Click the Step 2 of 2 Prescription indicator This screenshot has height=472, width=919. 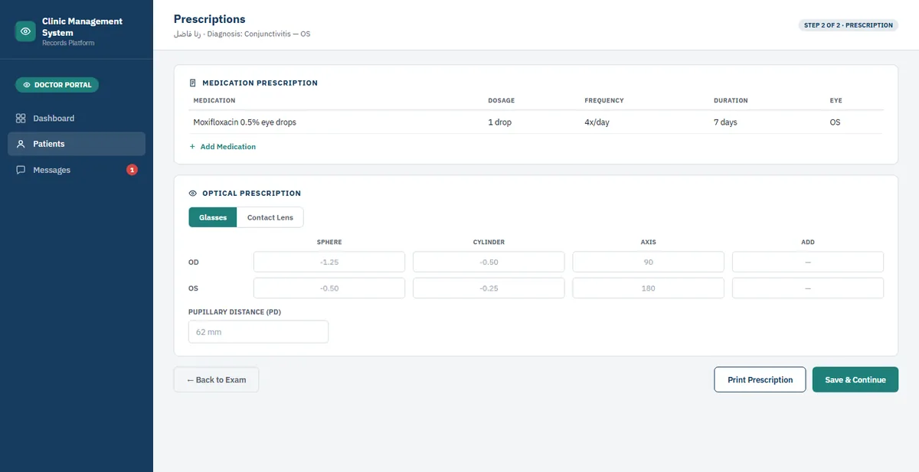(x=848, y=25)
